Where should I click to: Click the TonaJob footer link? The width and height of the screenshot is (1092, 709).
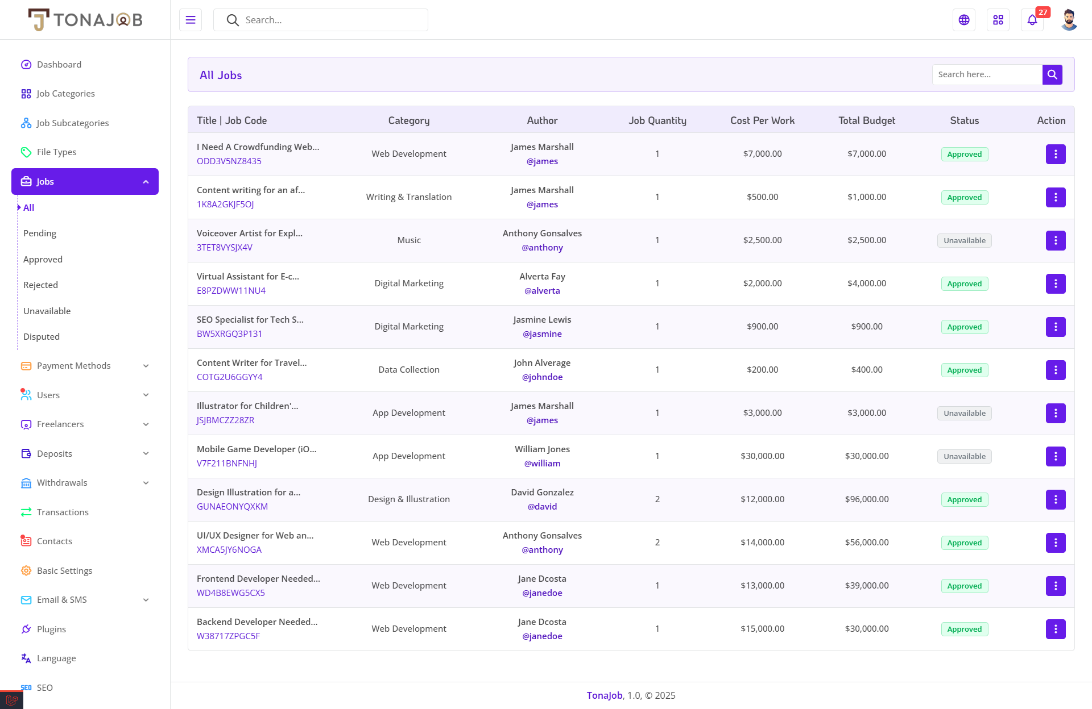pos(605,695)
